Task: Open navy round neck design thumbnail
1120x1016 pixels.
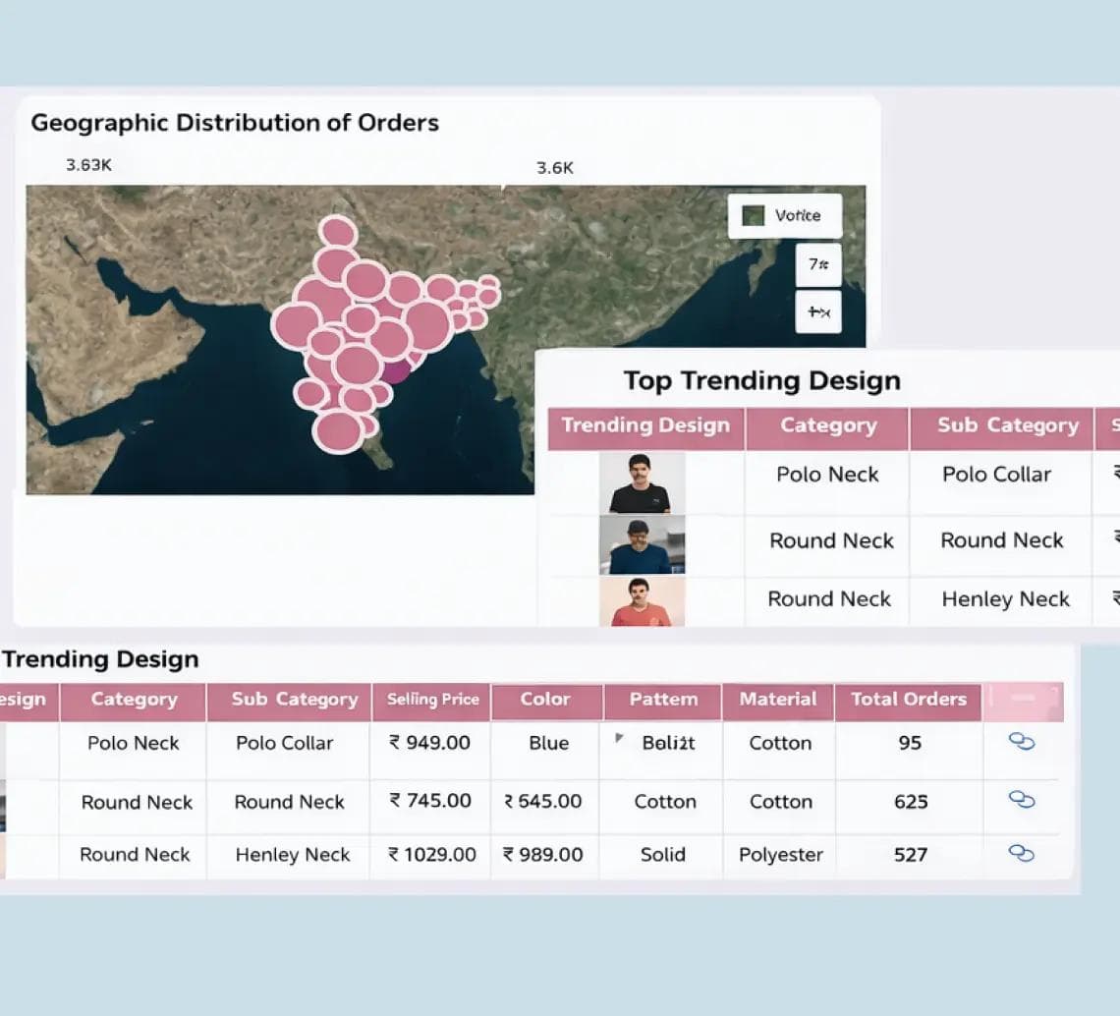Action: [x=642, y=545]
